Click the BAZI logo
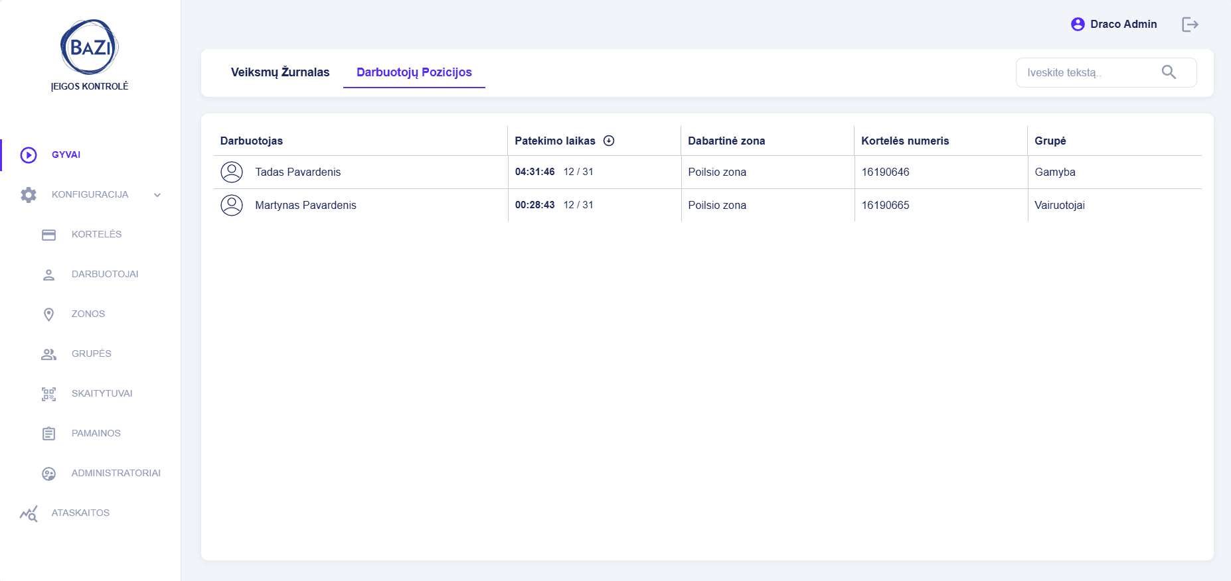1231x581 pixels. pyautogui.click(x=90, y=46)
